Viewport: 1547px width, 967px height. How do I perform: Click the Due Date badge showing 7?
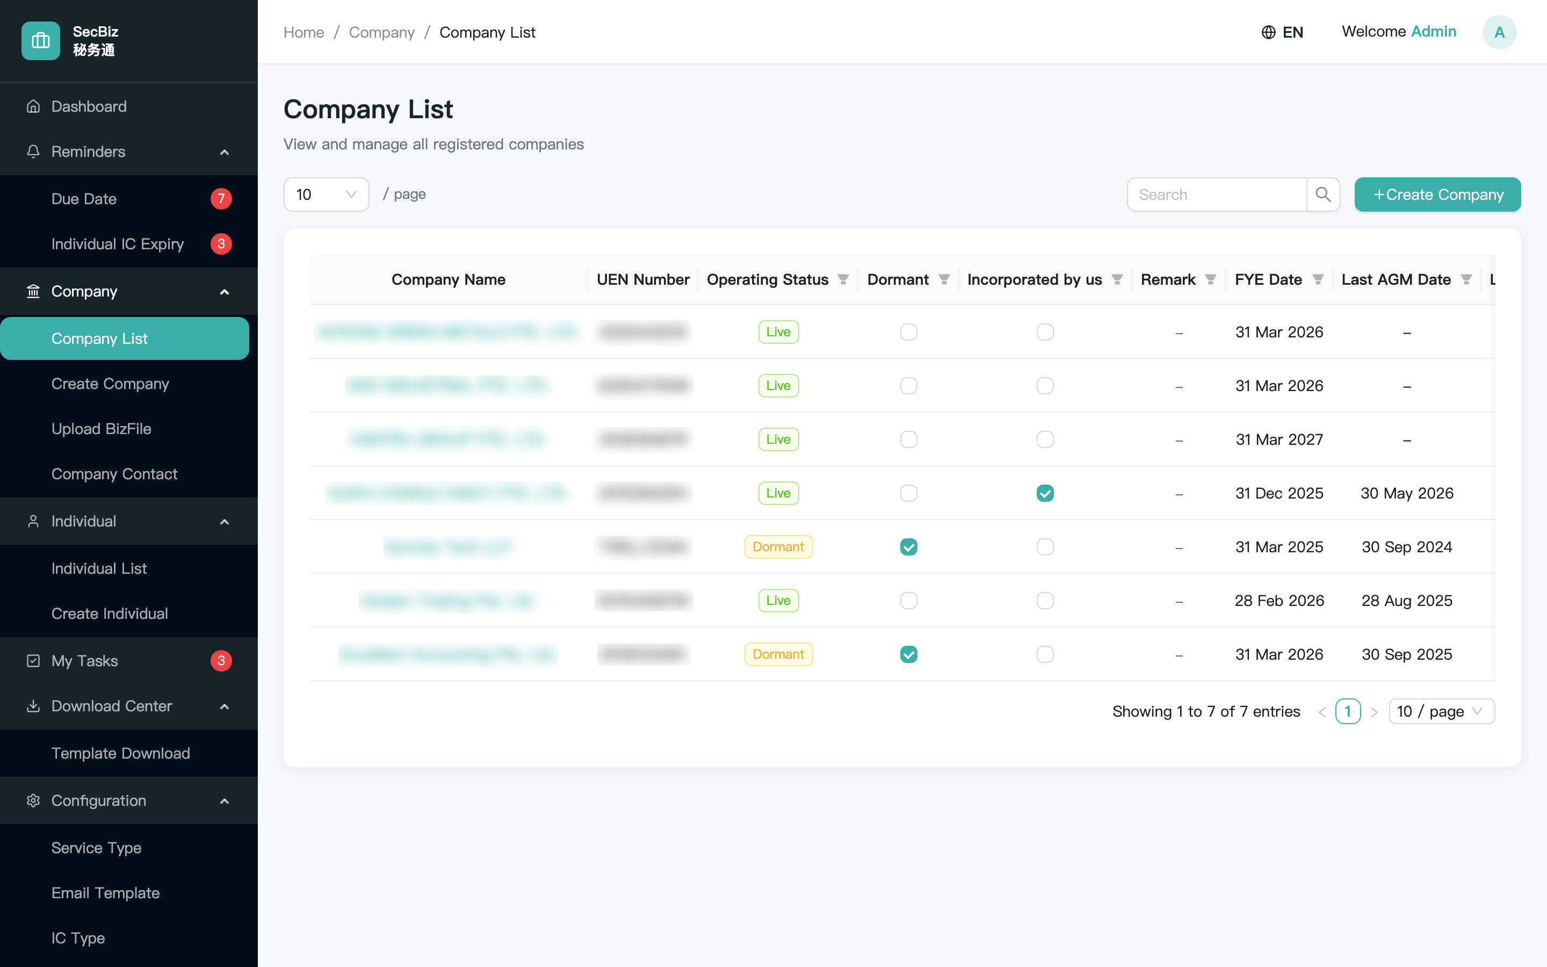point(221,199)
